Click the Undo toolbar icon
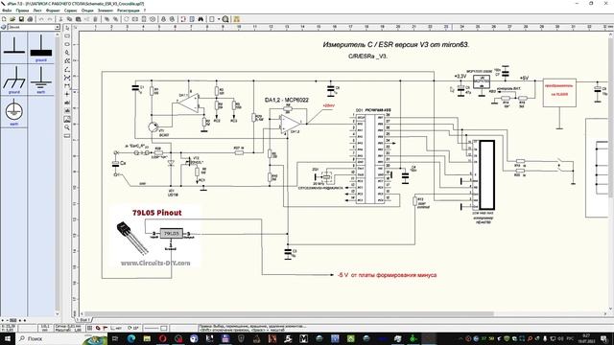 tap(41, 19)
